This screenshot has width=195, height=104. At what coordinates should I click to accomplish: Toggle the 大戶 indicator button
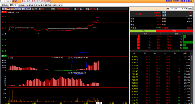coord(8,9)
